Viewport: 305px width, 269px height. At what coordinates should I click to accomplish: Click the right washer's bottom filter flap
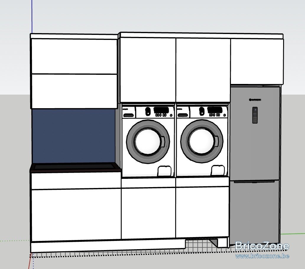pyautogui.click(x=218, y=170)
